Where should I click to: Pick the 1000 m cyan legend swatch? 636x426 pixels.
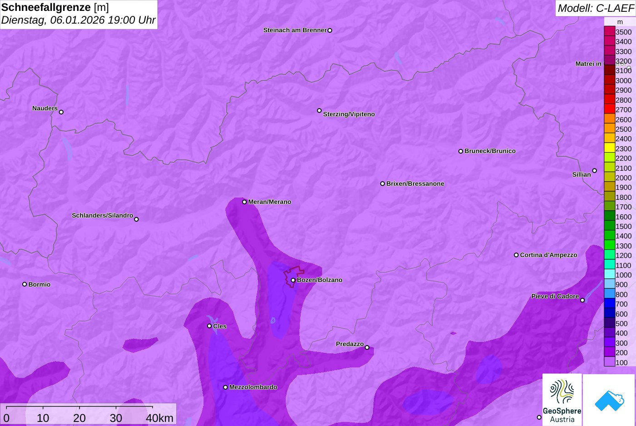coord(609,275)
